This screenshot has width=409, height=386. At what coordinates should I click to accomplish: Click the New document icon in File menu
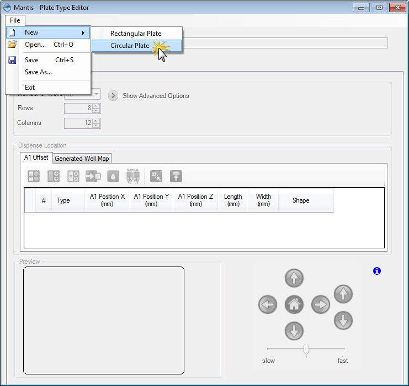point(12,32)
